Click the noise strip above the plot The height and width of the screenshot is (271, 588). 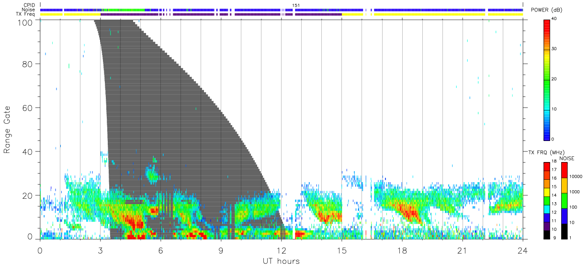282,10
